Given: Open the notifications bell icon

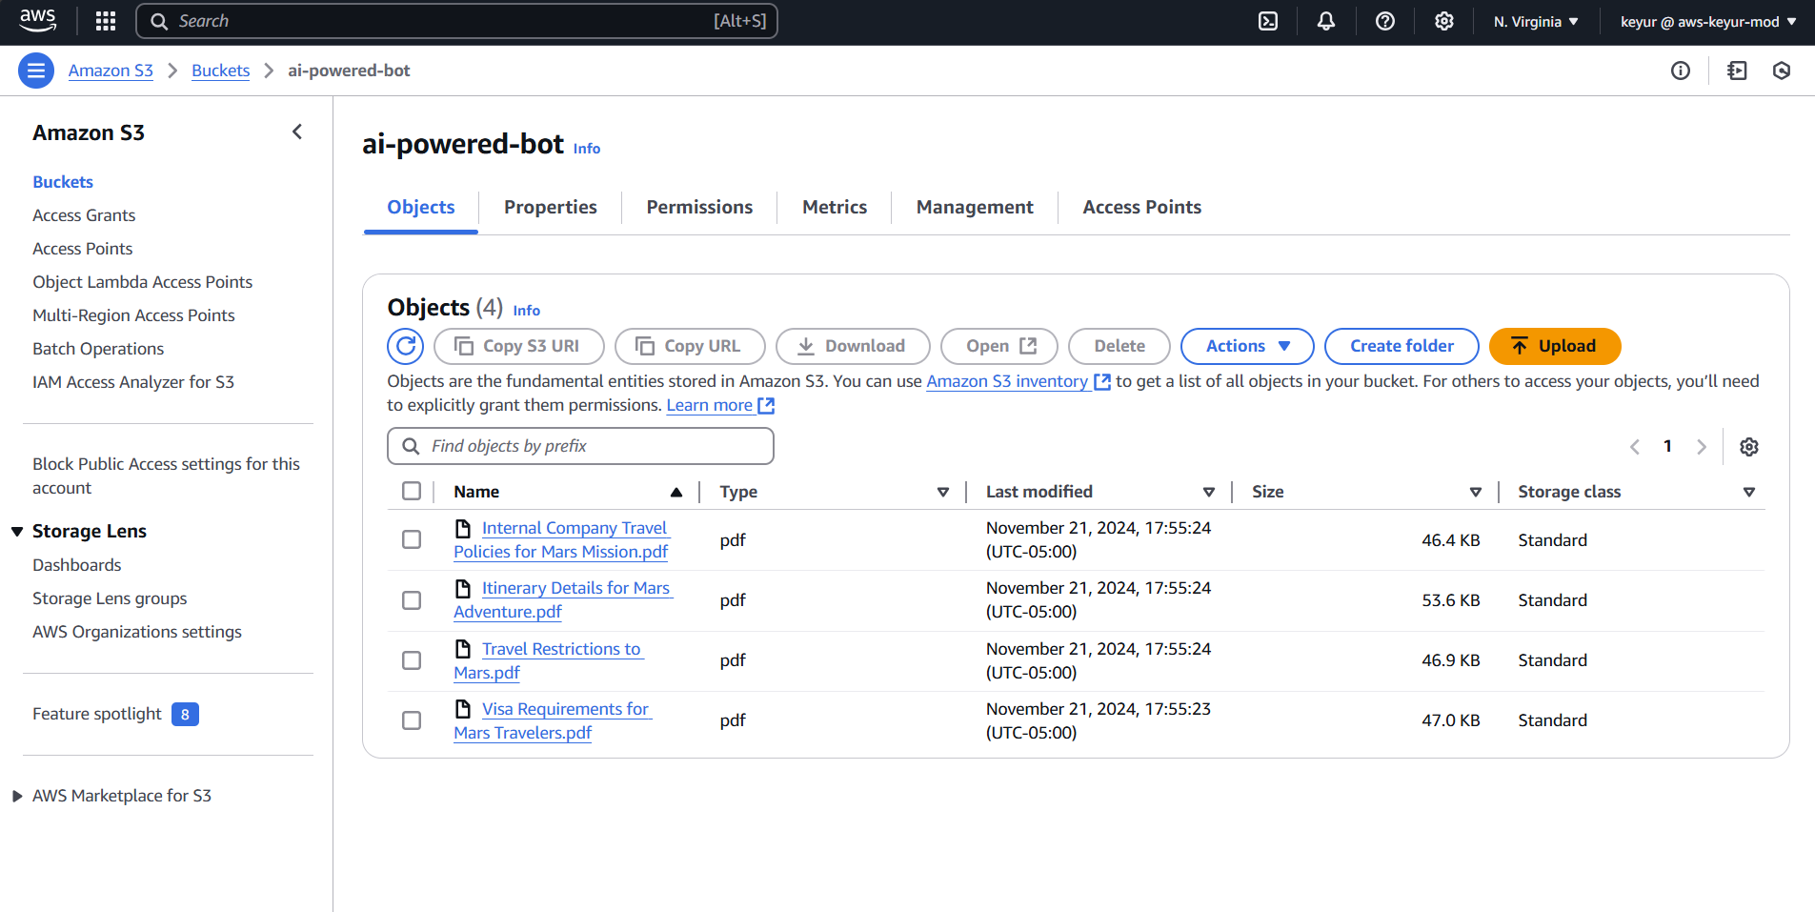Looking at the screenshot, I should point(1326,21).
